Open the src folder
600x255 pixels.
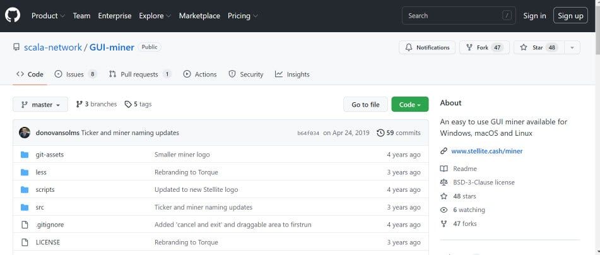click(40, 207)
